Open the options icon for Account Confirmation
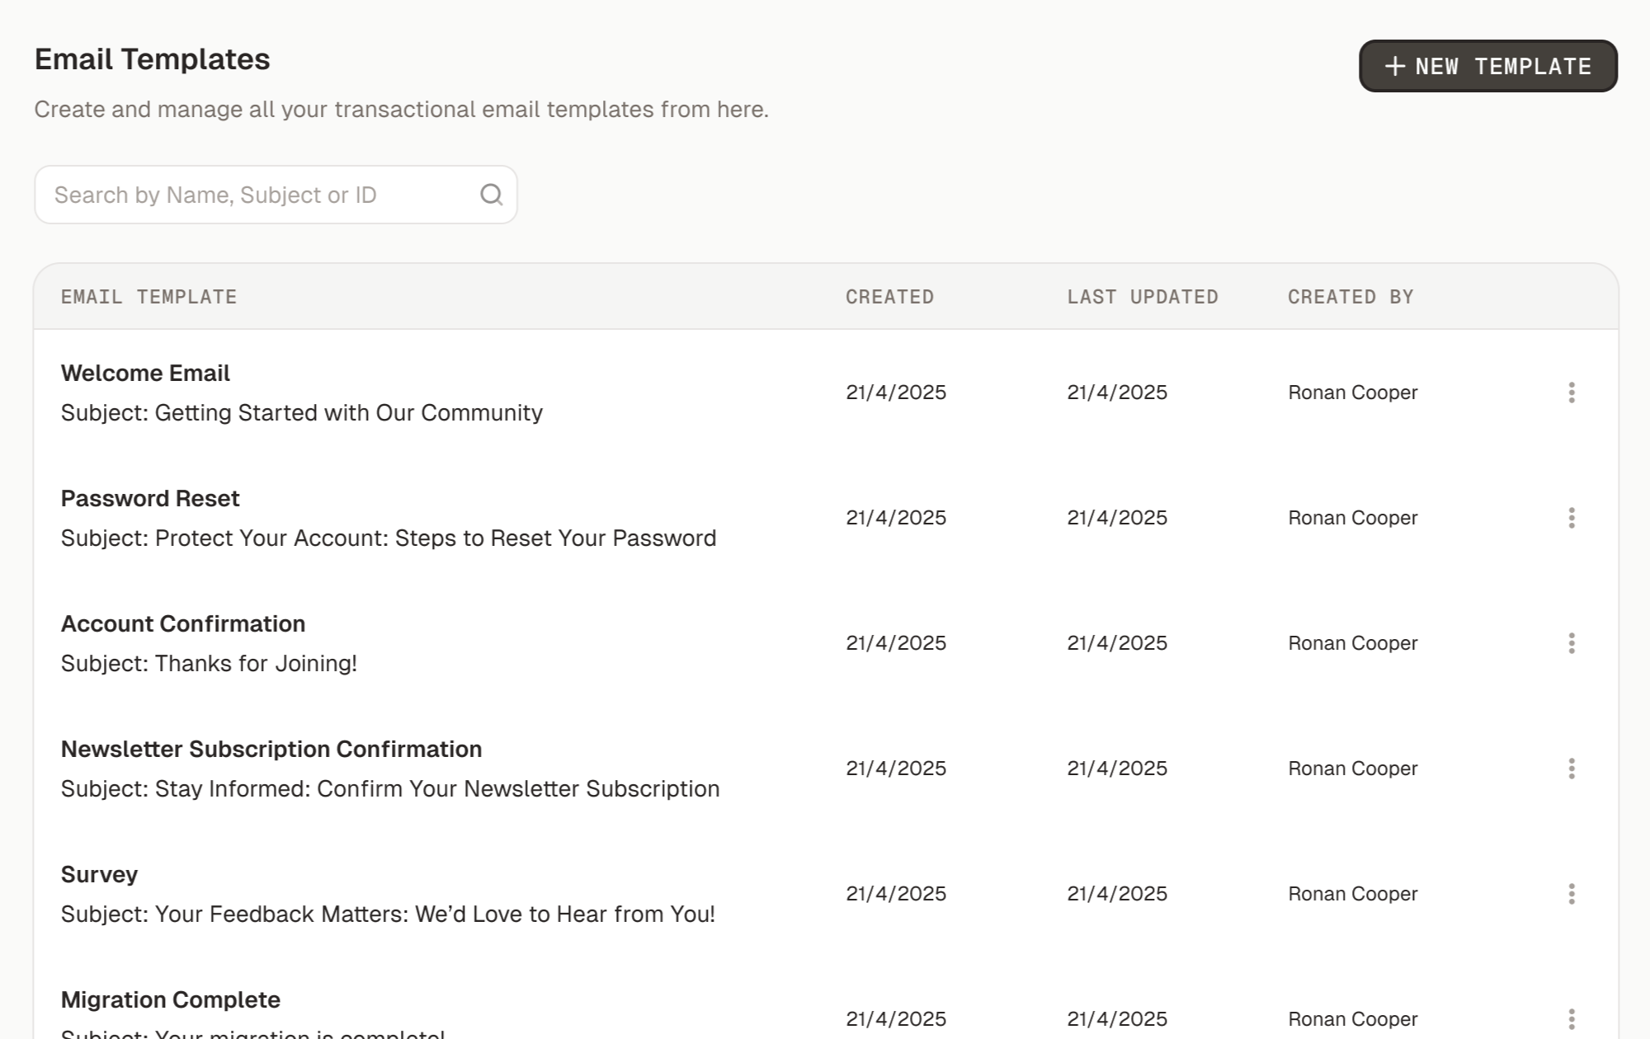 tap(1571, 642)
